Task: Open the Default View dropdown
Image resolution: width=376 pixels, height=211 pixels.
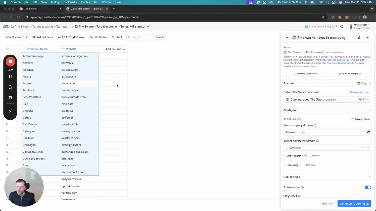Action: (16, 37)
